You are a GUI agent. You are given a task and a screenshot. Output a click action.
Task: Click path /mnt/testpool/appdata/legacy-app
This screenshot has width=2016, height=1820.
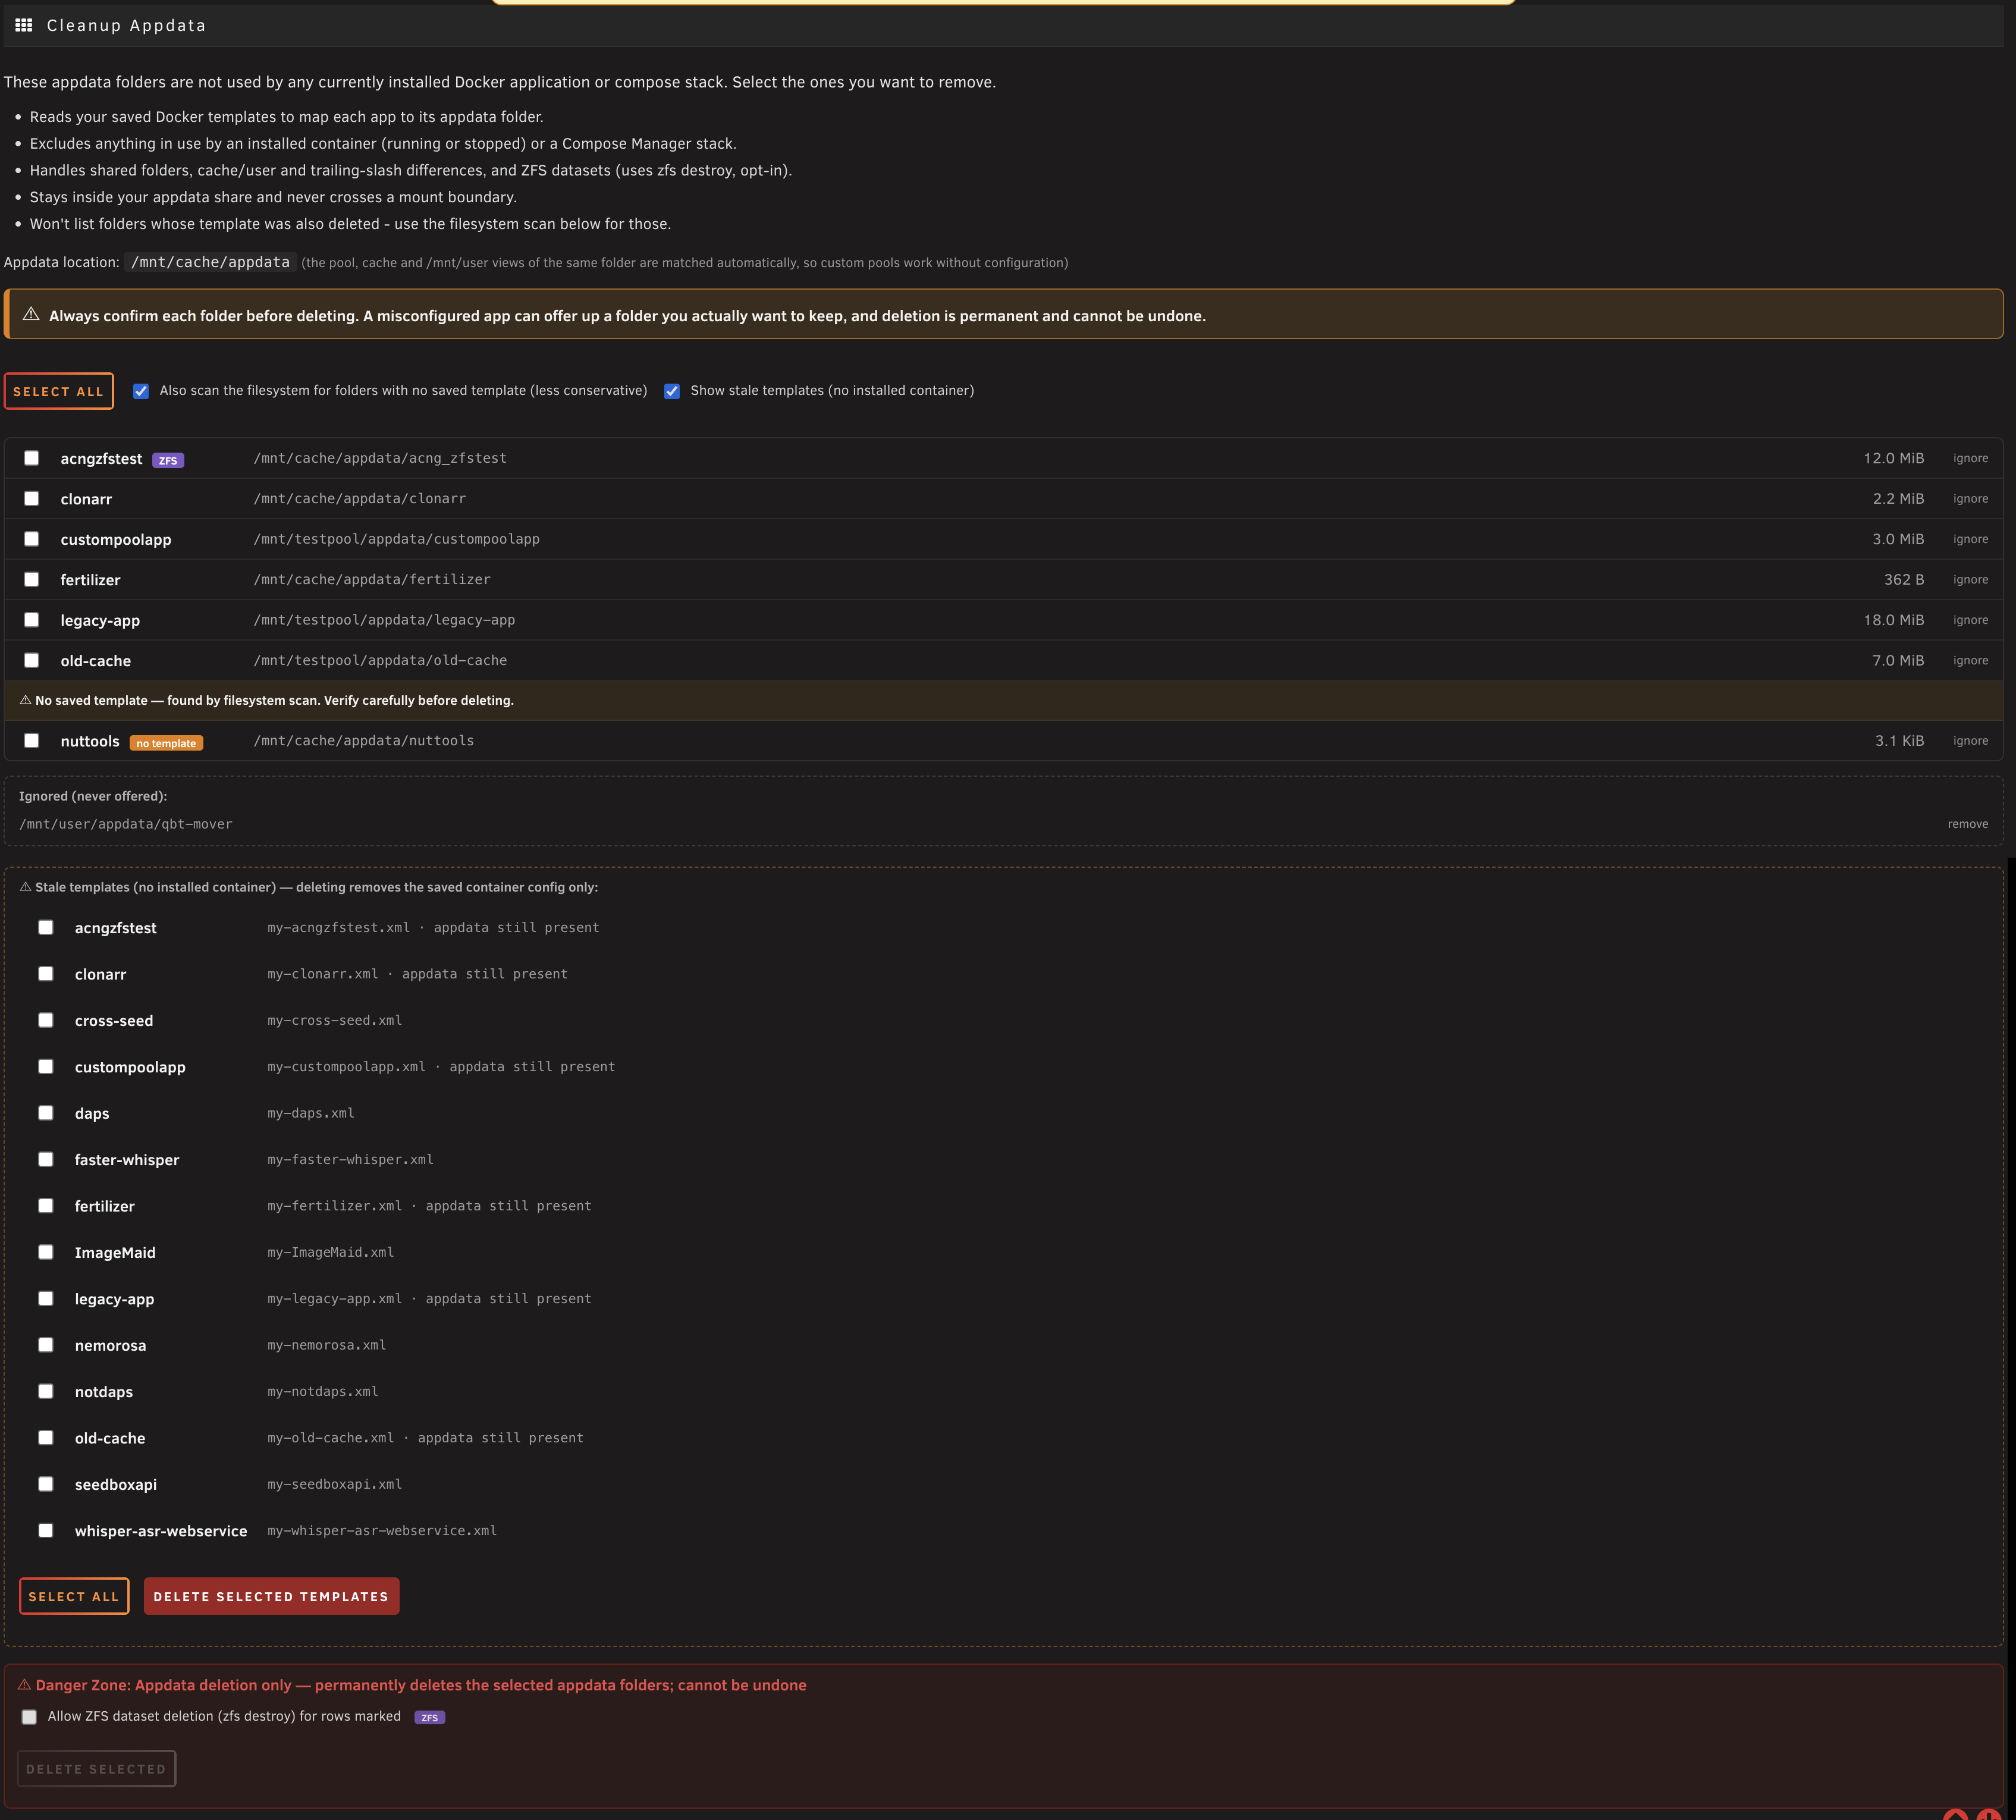[x=384, y=620]
